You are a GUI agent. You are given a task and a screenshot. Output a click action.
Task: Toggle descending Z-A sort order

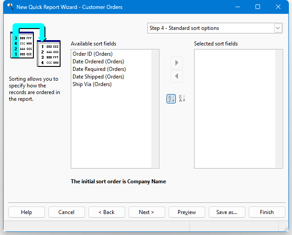[182, 99]
